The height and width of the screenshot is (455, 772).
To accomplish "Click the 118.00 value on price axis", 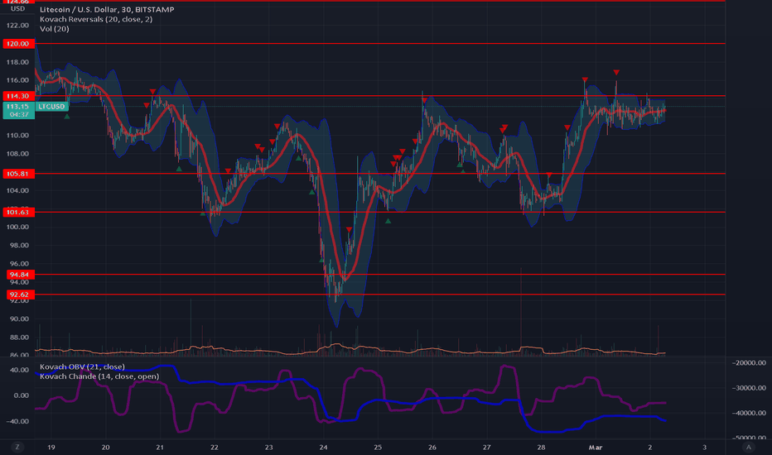I will [x=17, y=62].
